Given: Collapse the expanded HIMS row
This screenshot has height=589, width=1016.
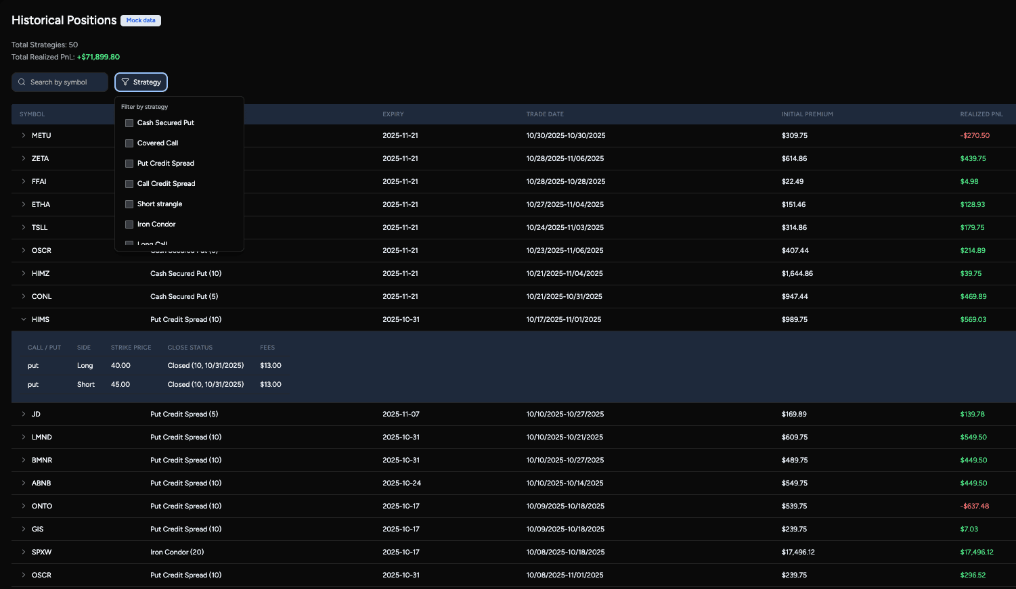Looking at the screenshot, I should click(x=24, y=320).
